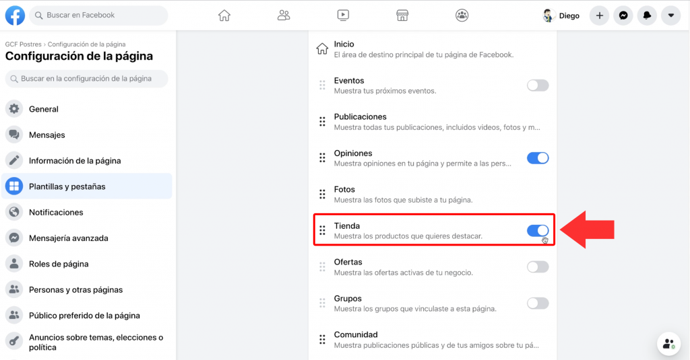The image size is (690, 360).
Task: Open the Marketplace store icon
Action: click(x=402, y=15)
